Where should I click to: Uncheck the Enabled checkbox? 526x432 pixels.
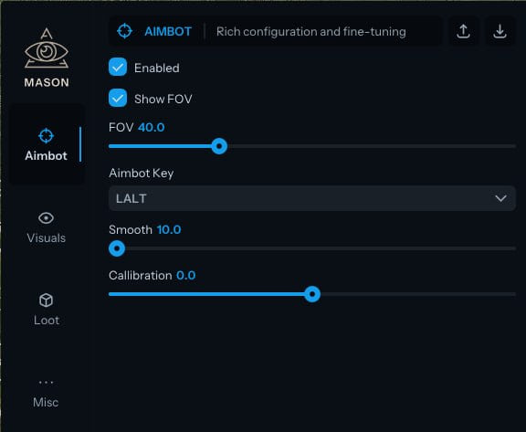pyautogui.click(x=118, y=67)
